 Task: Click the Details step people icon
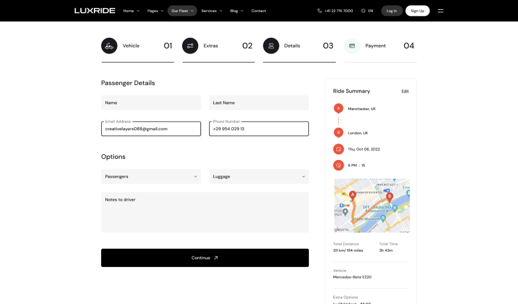pyautogui.click(x=271, y=46)
